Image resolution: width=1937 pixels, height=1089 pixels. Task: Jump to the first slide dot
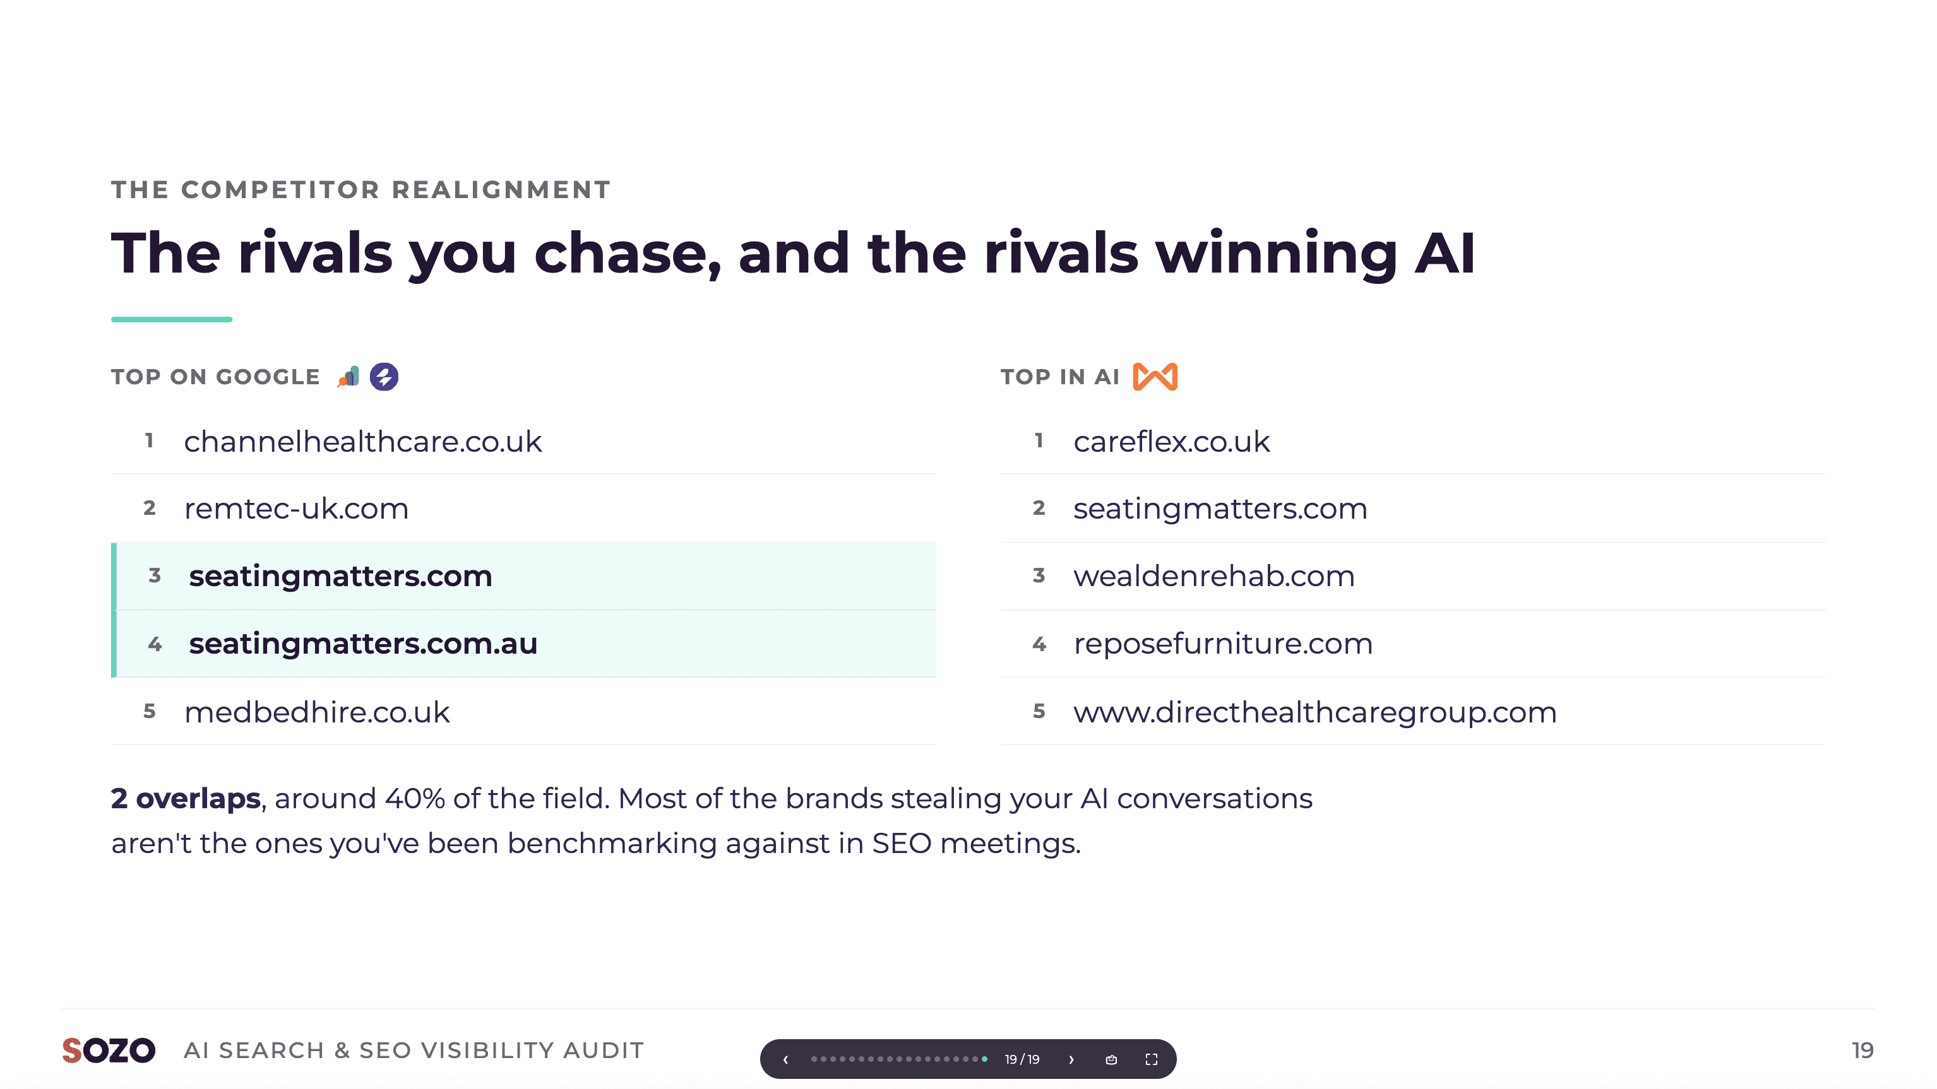click(814, 1059)
